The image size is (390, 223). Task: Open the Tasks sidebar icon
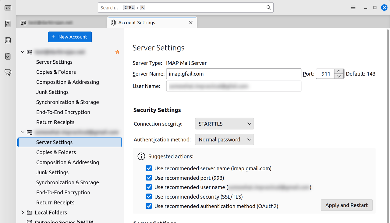8,56
